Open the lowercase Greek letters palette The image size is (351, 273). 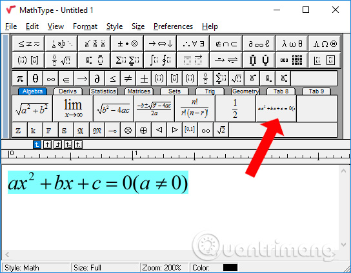click(x=292, y=43)
